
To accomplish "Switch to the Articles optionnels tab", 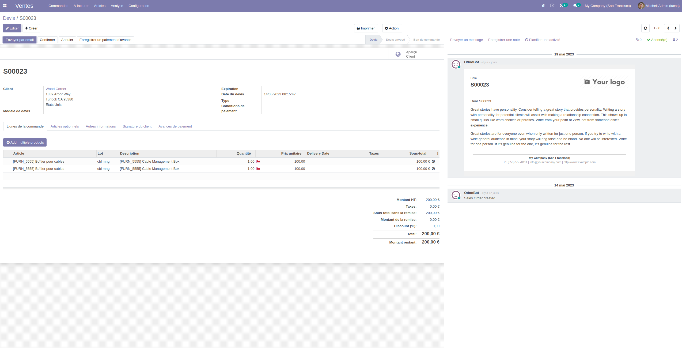I will tap(65, 126).
